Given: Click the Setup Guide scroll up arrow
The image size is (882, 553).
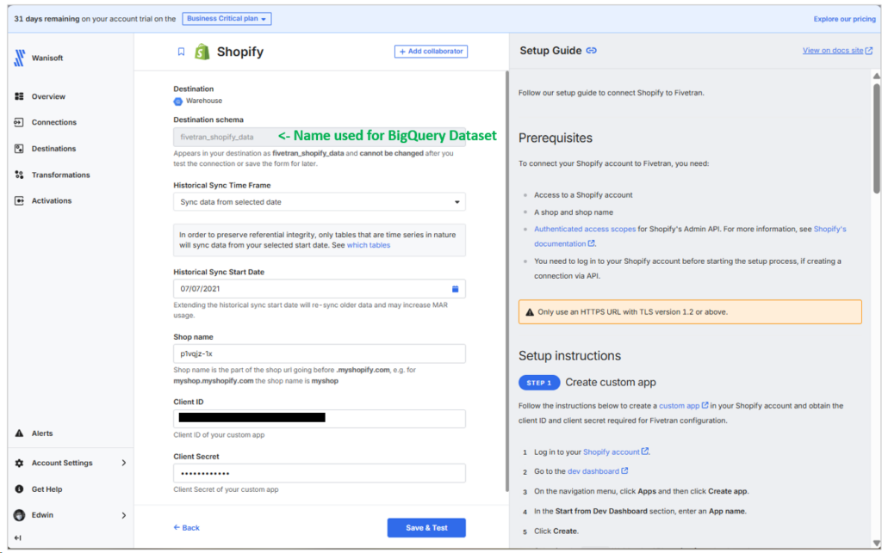Looking at the screenshot, I should (x=876, y=76).
